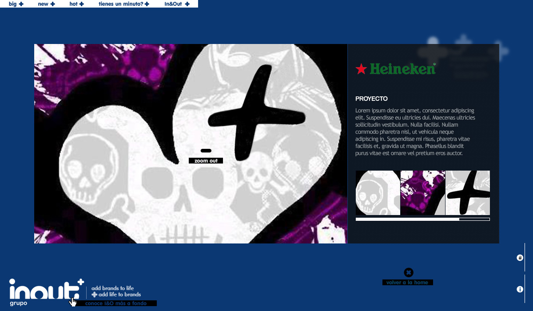The image size is (533, 311).
Task: Click the zoom out label
Action: point(206,161)
